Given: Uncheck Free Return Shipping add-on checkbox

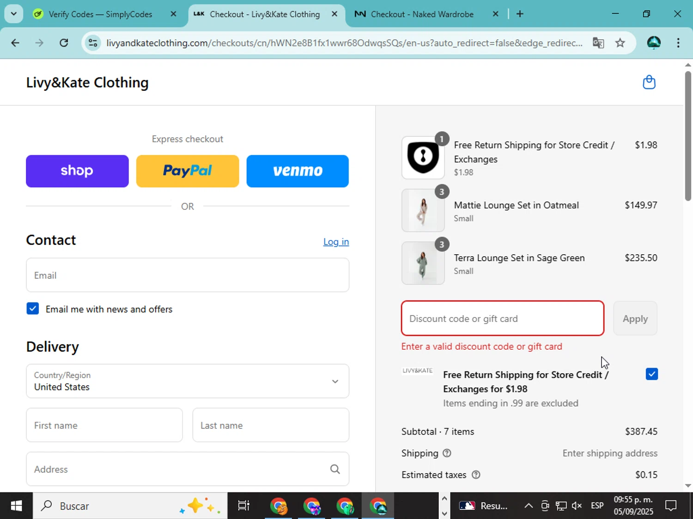Looking at the screenshot, I should pyautogui.click(x=652, y=374).
